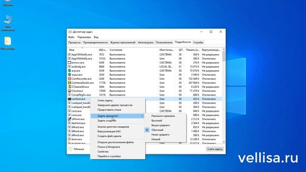
Task: Choose Задать сходство in context menu
Action: click(x=107, y=120)
